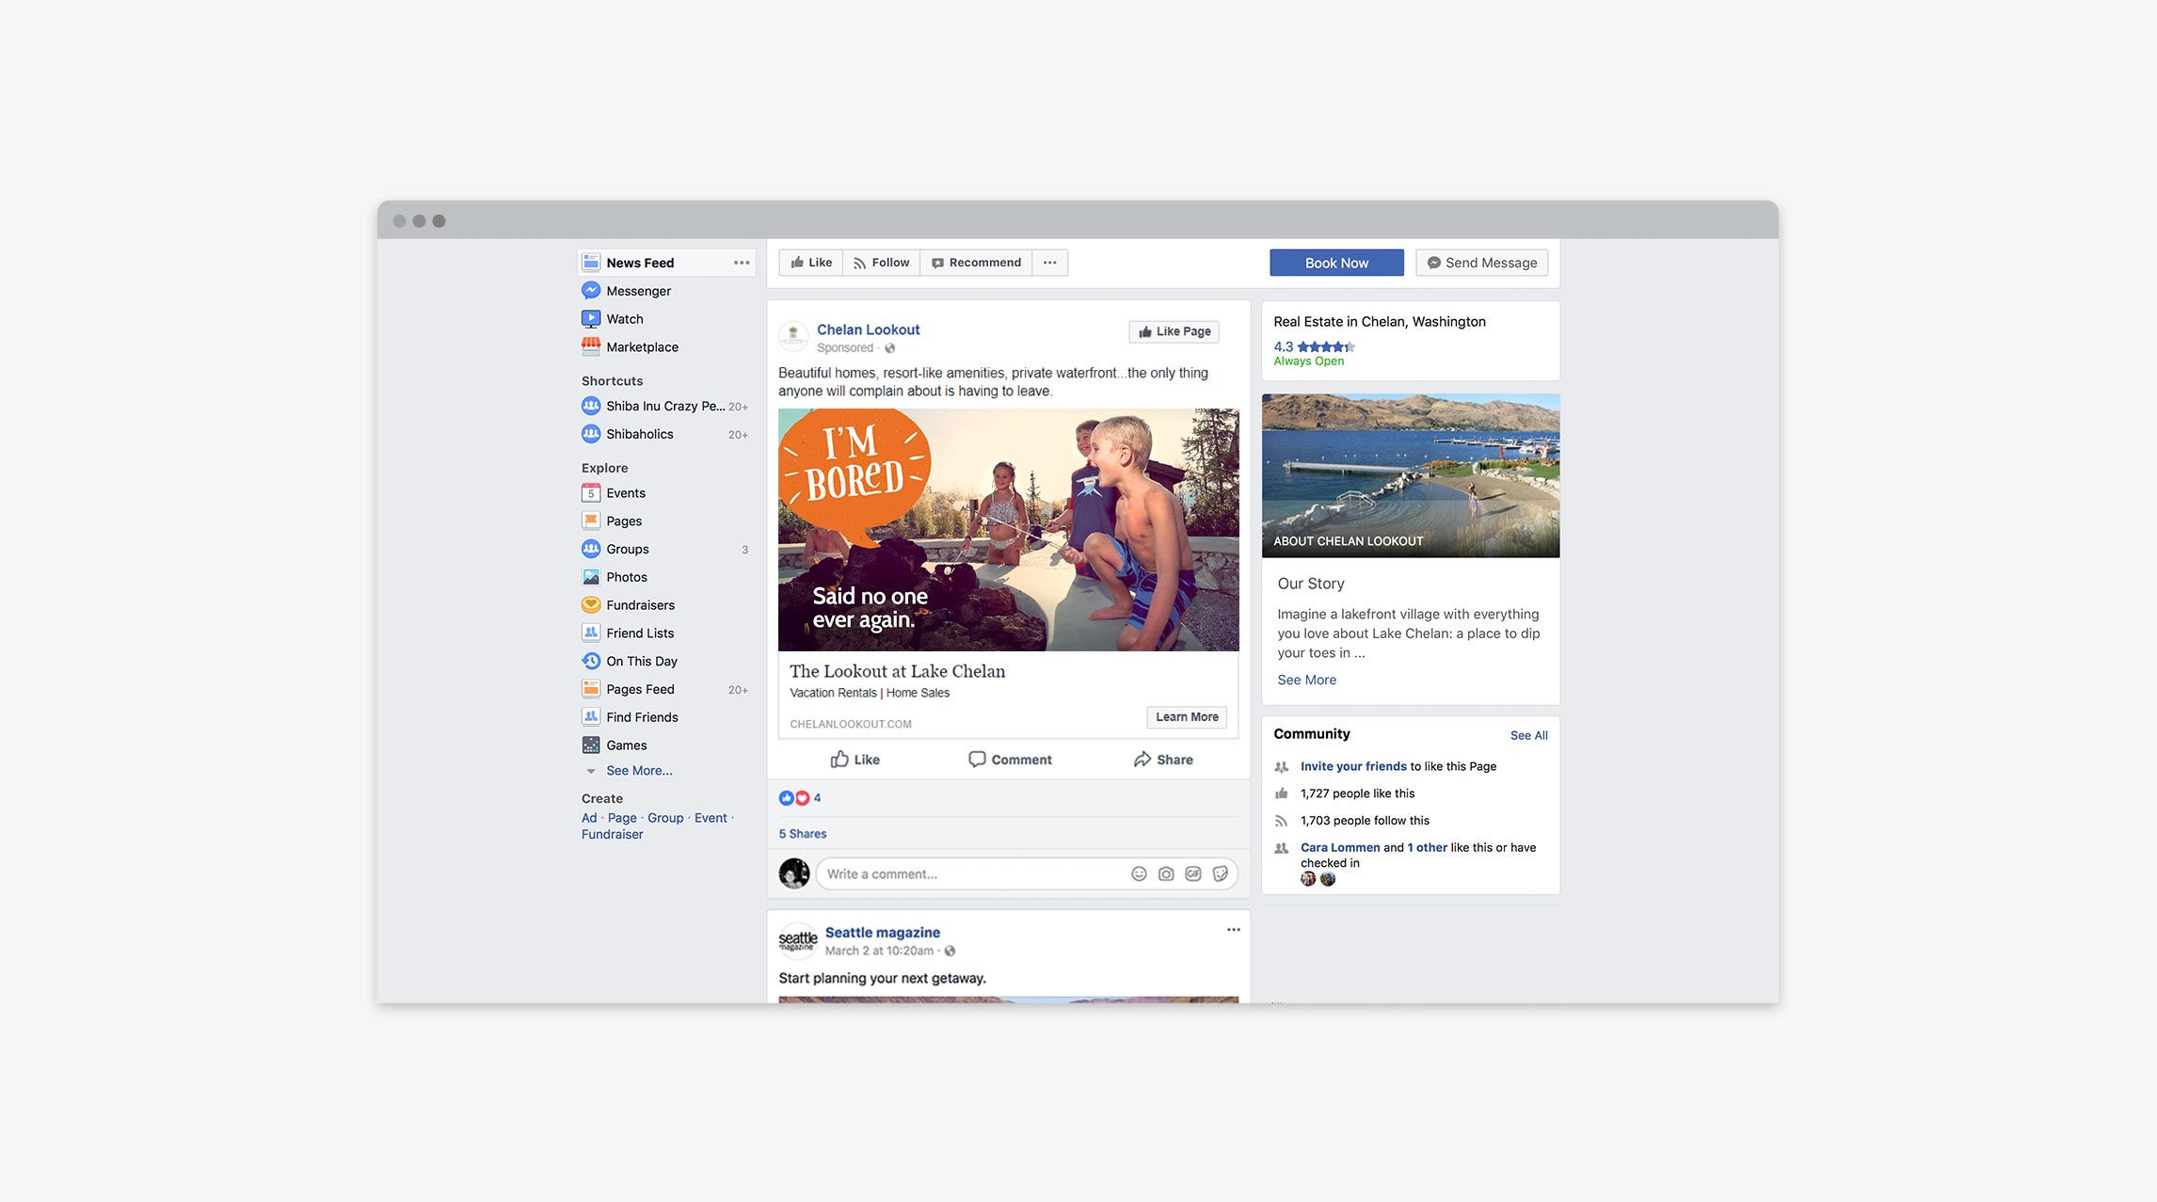
Task: Insert a GIF in the comment
Action: click(x=1193, y=873)
